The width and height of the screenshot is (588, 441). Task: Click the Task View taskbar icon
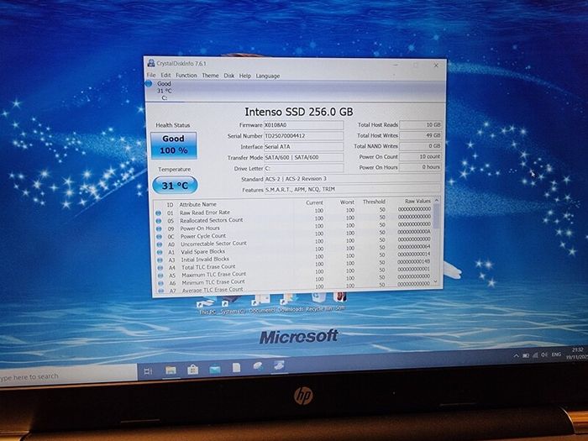tap(148, 371)
